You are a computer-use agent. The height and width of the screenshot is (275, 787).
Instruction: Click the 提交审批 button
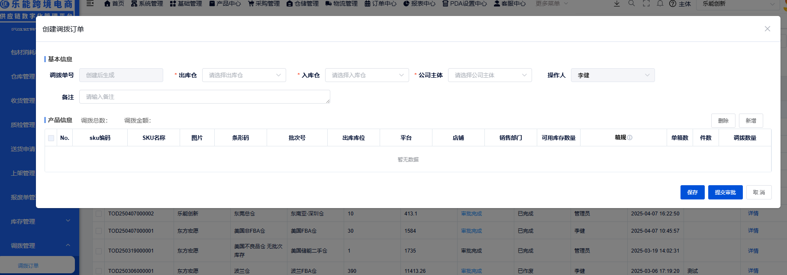(726, 193)
